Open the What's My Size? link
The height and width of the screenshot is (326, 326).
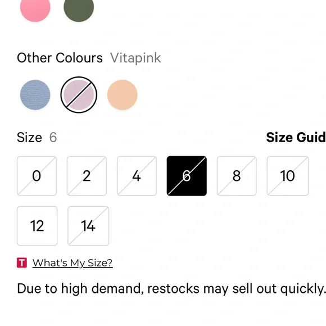point(73,263)
